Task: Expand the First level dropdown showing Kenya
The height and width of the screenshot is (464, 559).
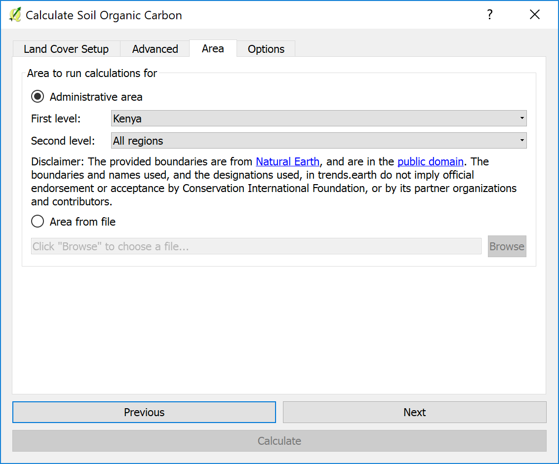Action: click(x=319, y=118)
